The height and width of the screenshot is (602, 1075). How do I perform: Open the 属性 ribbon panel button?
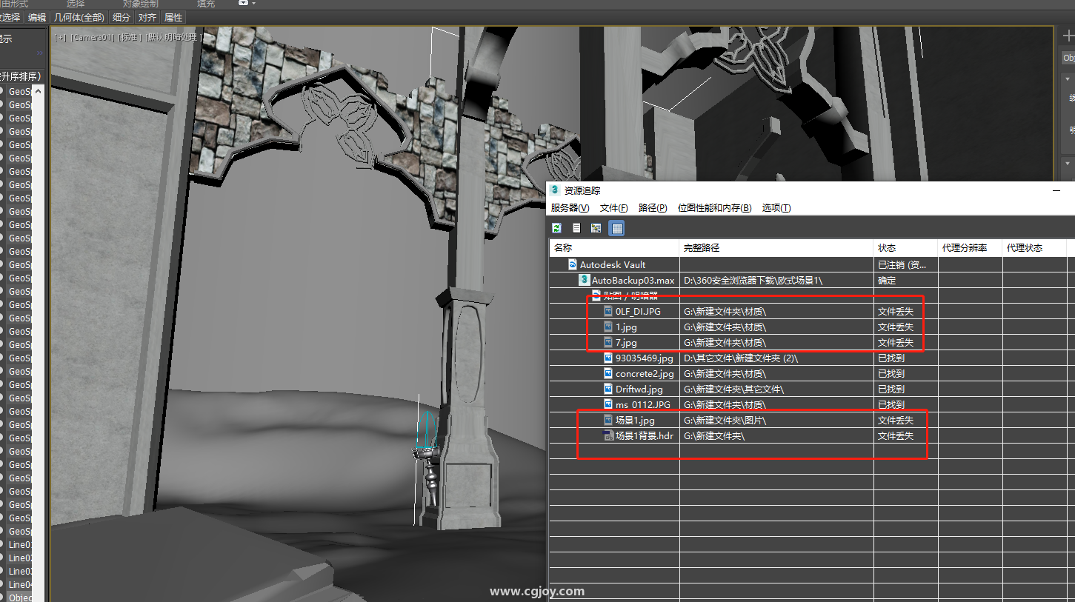coord(173,17)
